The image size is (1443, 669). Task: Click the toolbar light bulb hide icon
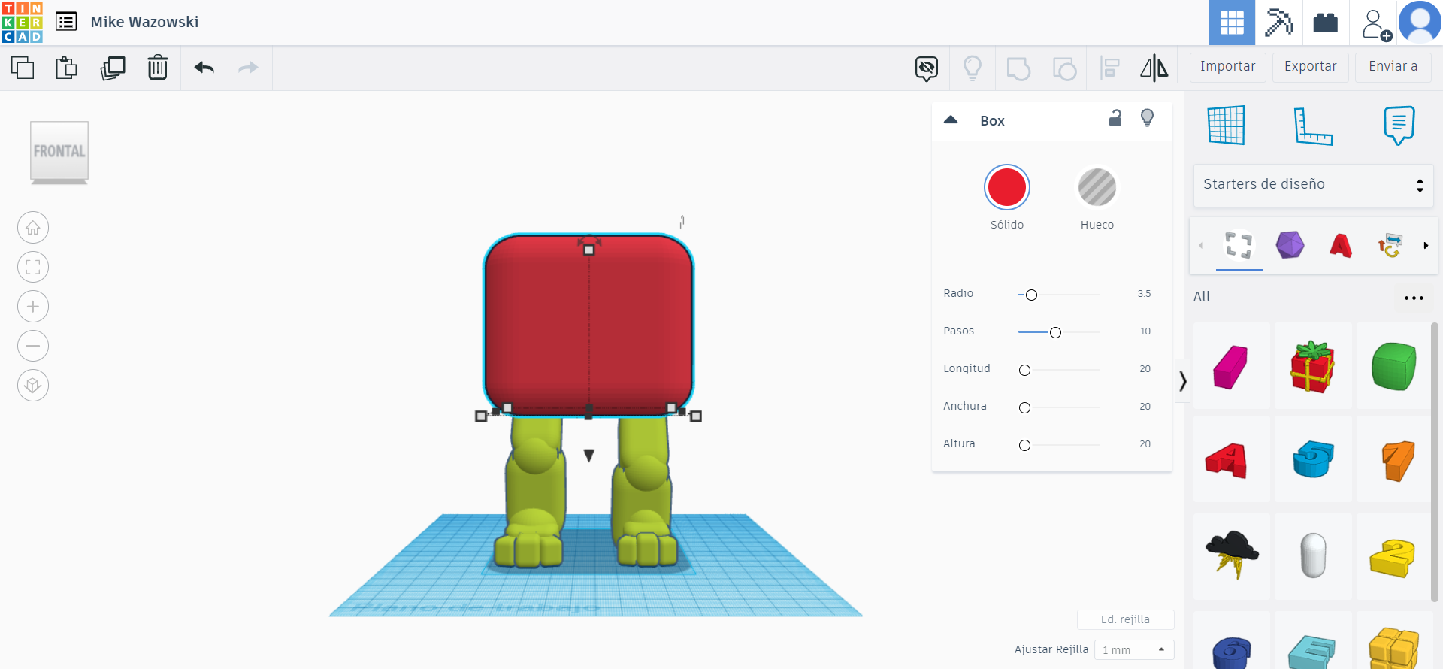(x=973, y=68)
